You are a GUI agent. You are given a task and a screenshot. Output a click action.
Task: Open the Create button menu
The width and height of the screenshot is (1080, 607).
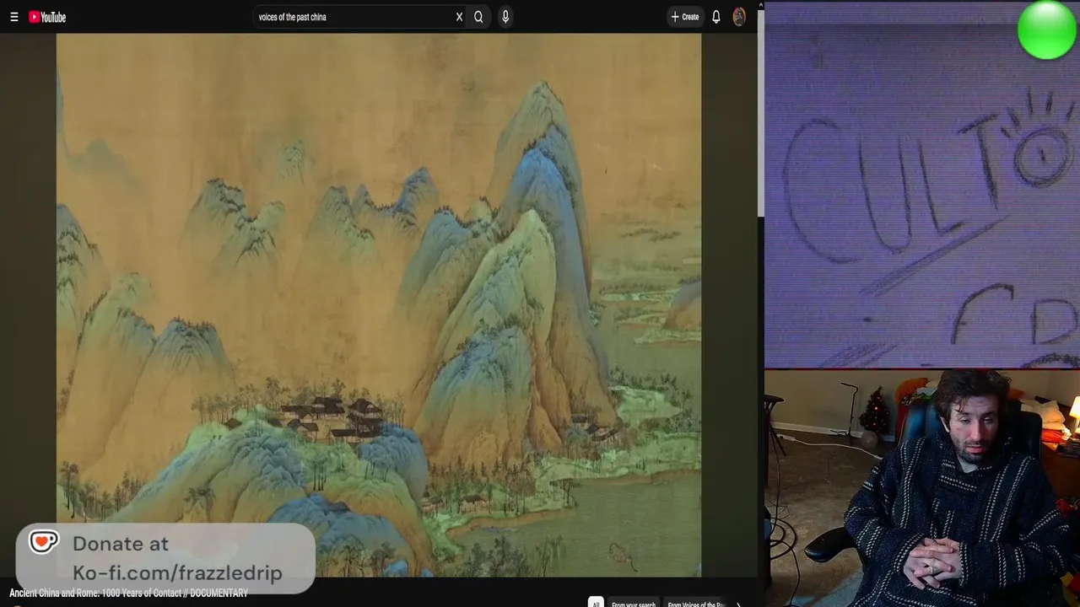coord(684,17)
